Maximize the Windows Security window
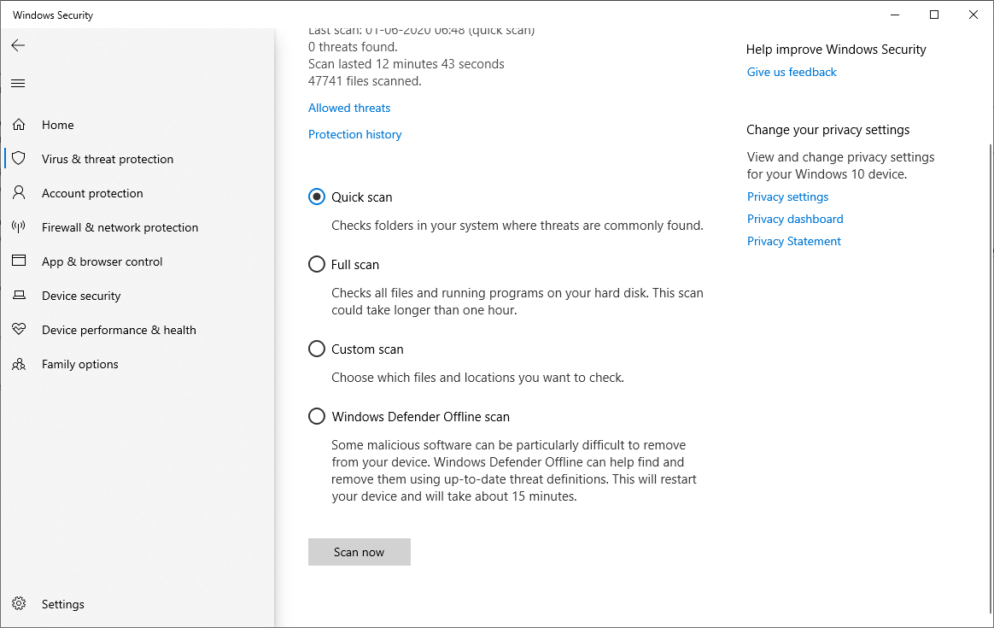 [933, 15]
